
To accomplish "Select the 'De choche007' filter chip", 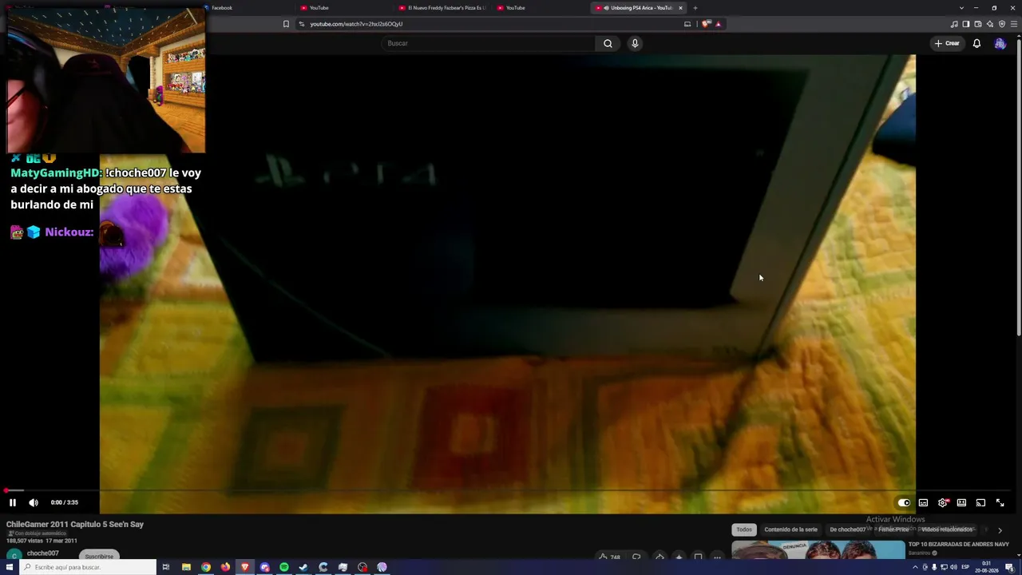I will [847, 529].
